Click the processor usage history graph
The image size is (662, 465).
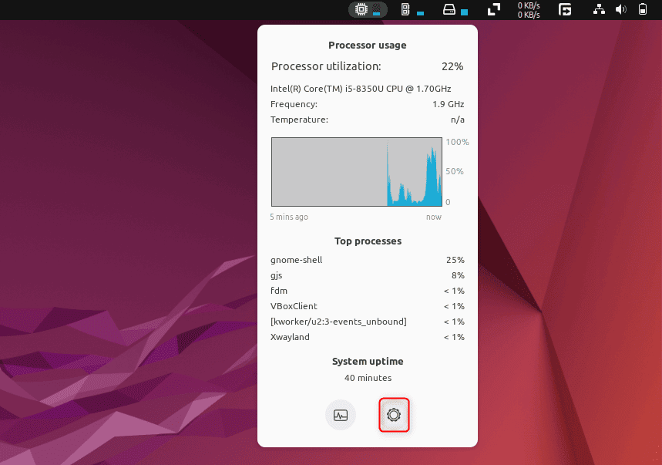(x=357, y=172)
